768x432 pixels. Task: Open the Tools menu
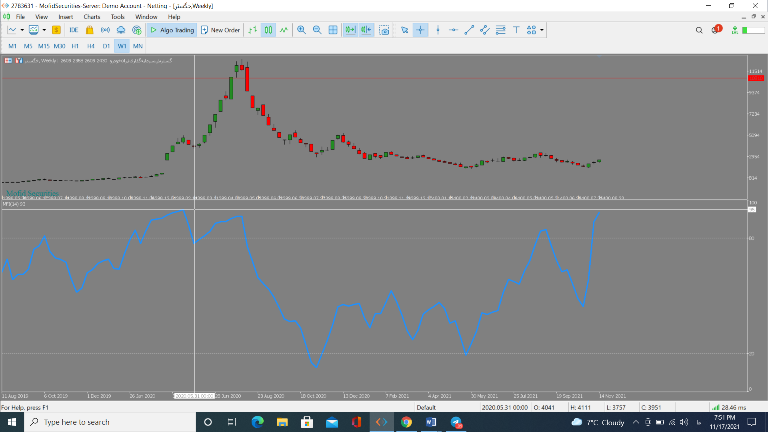click(117, 16)
